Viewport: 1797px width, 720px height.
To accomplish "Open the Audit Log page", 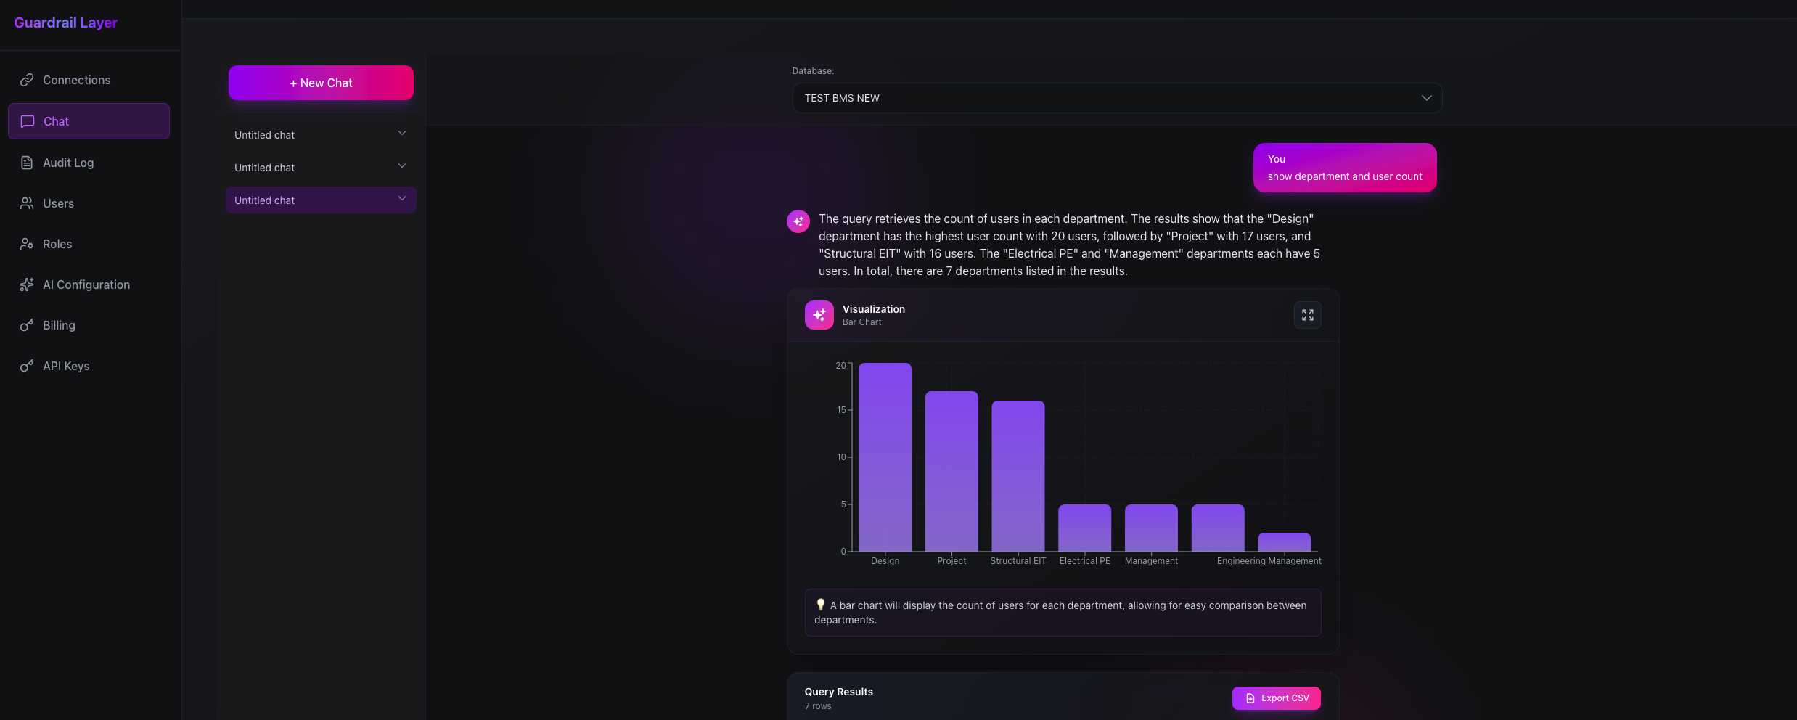I will 89,163.
